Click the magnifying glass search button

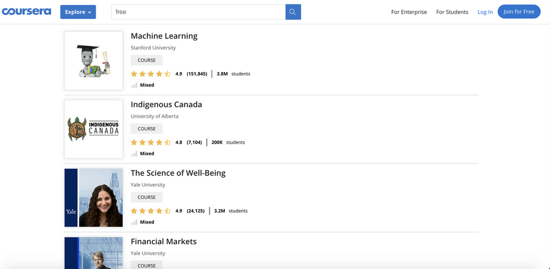[293, 12]
